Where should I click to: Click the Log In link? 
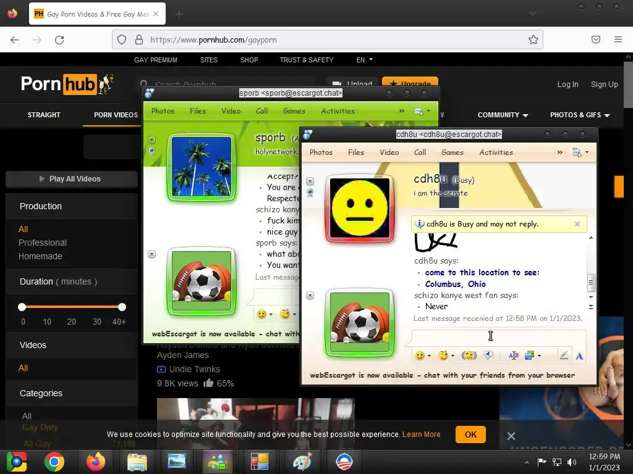pyautogui.click(x=568, y=84)
